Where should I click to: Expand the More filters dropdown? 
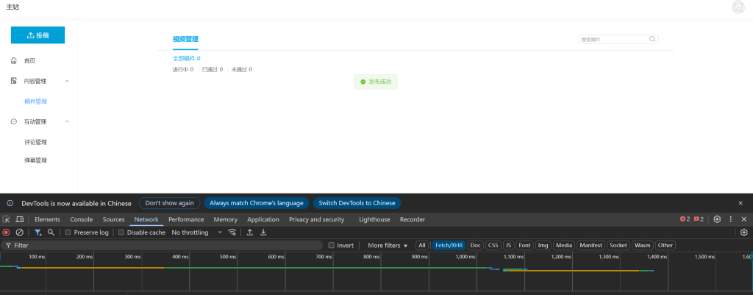(387, 245)
